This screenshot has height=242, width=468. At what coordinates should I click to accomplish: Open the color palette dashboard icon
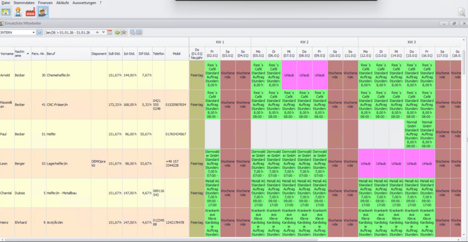click(x=6, y=12)
